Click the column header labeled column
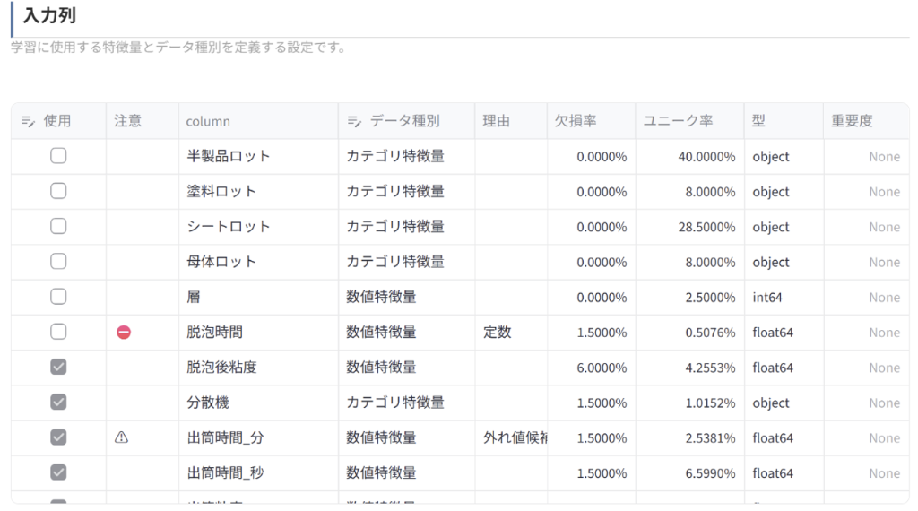918x511 pixels. (x=258, y=121)
